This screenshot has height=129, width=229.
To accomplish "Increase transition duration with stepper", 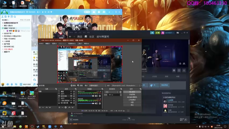I will coord(121,94).
